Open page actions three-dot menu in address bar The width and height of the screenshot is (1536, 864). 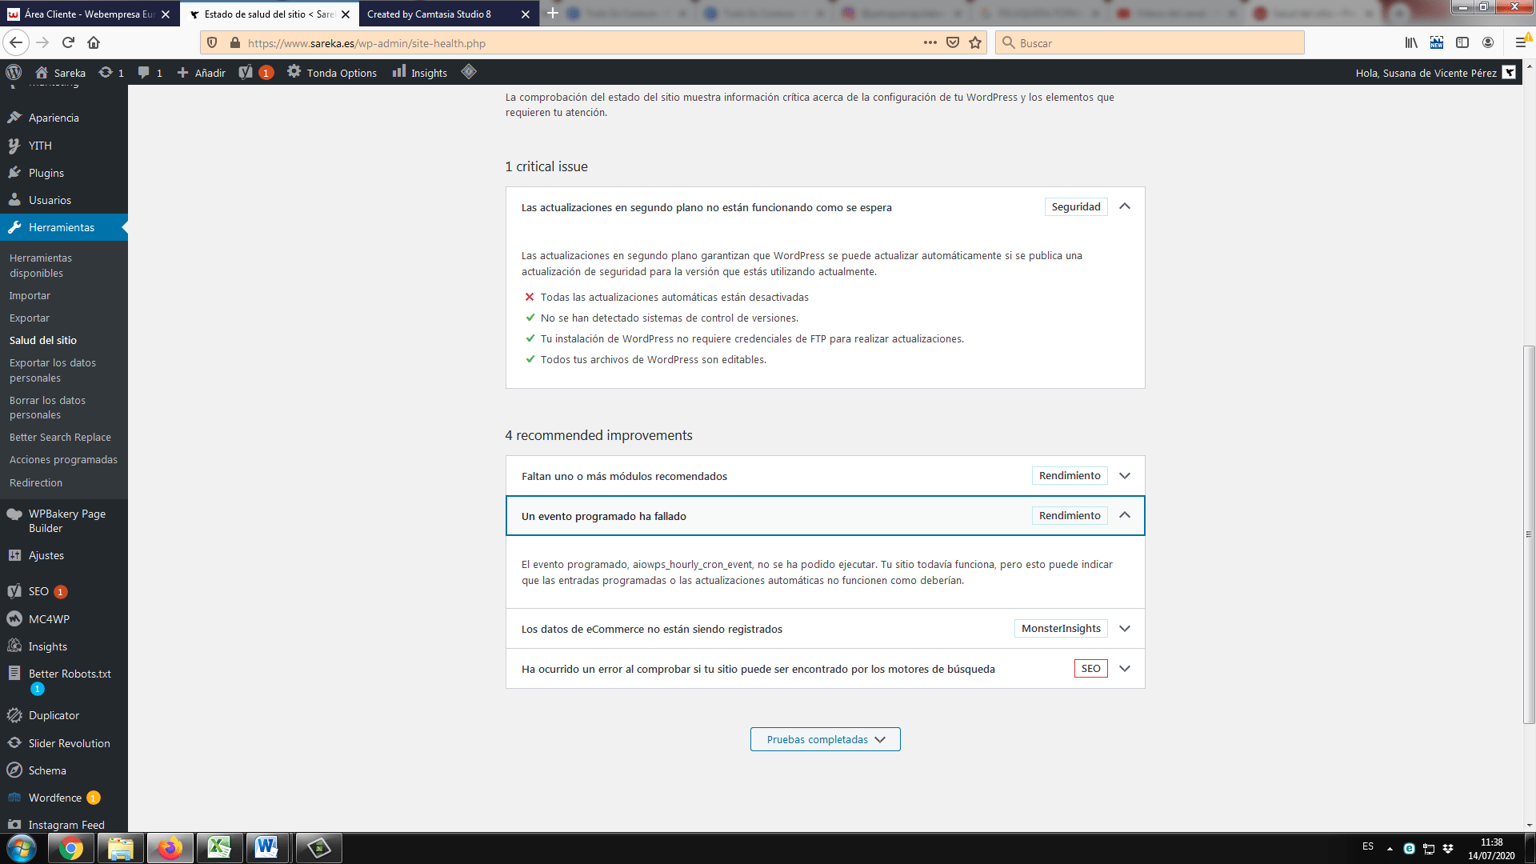[930, 42]
